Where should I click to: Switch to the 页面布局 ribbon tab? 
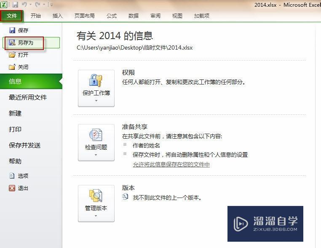(x=84, y=16)
